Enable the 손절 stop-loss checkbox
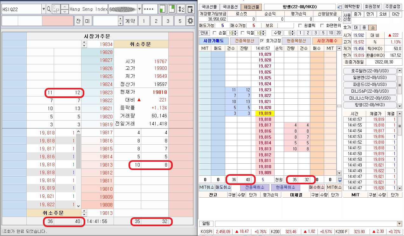The height and width of the screenshot is (236, 404). point(214,33)
